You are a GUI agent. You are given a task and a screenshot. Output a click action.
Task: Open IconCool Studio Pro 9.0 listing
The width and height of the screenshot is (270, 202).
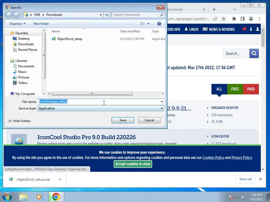click(x=86, y=137)
